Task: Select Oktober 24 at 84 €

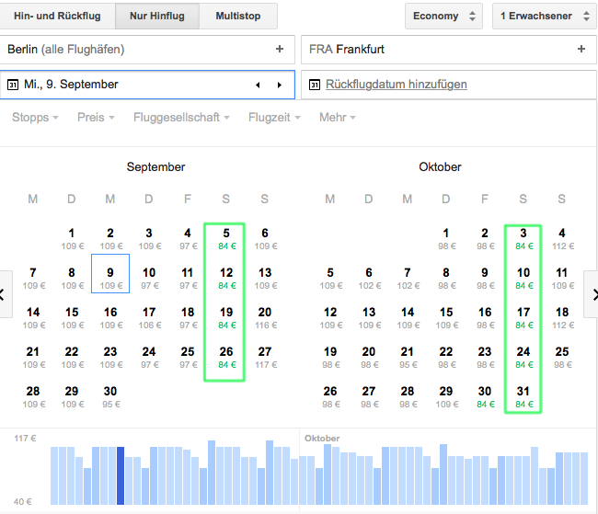Action: click(523, 358)
